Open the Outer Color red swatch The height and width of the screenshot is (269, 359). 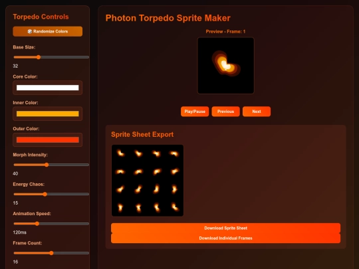[x=48, y=139]
